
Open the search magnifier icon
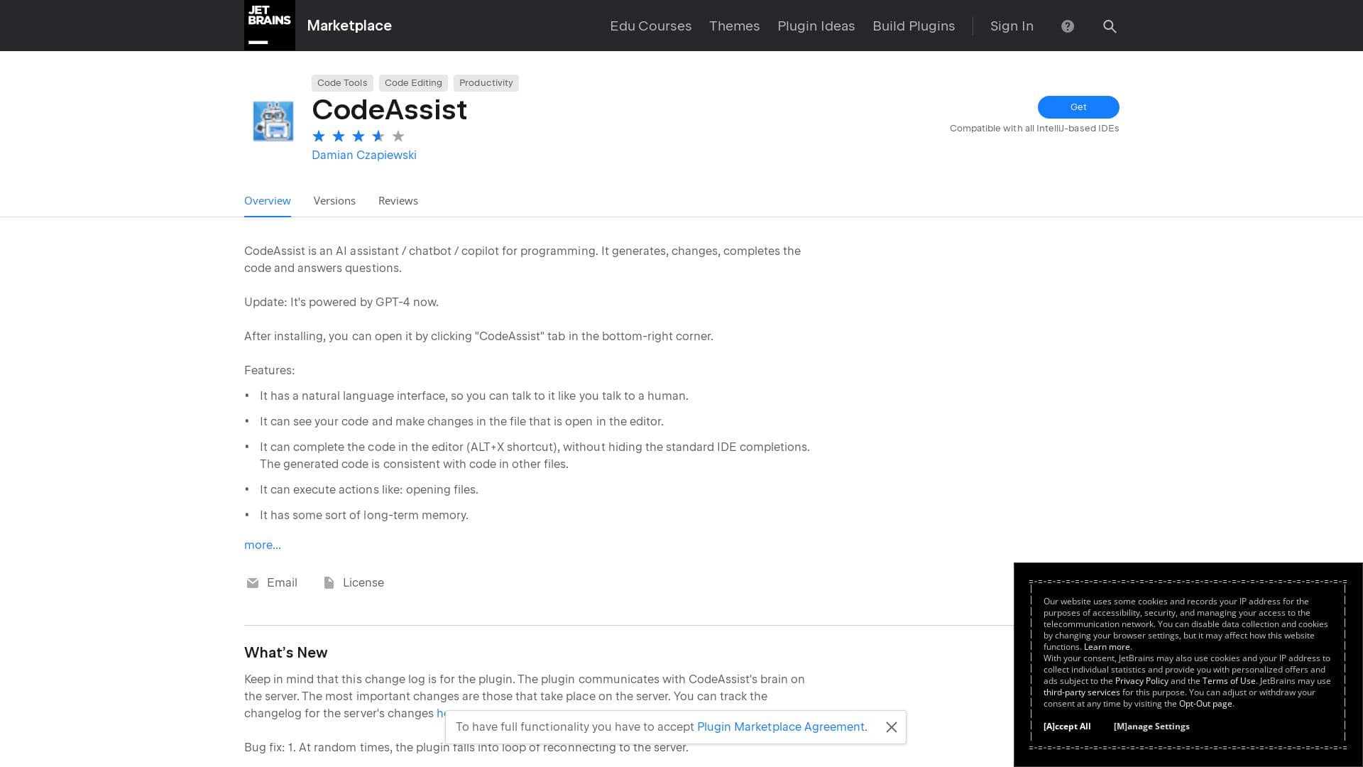(x=1109, y=26)
